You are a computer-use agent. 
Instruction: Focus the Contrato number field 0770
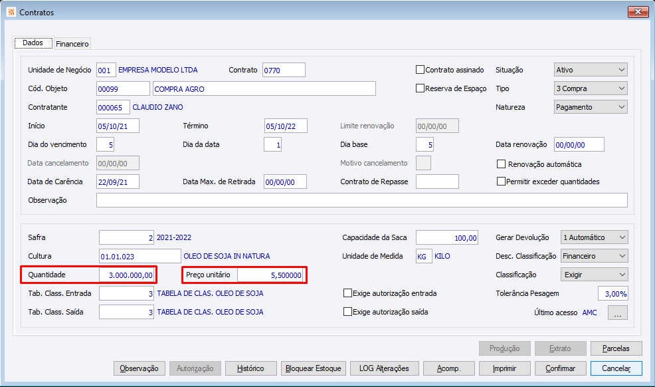[284, 70]
